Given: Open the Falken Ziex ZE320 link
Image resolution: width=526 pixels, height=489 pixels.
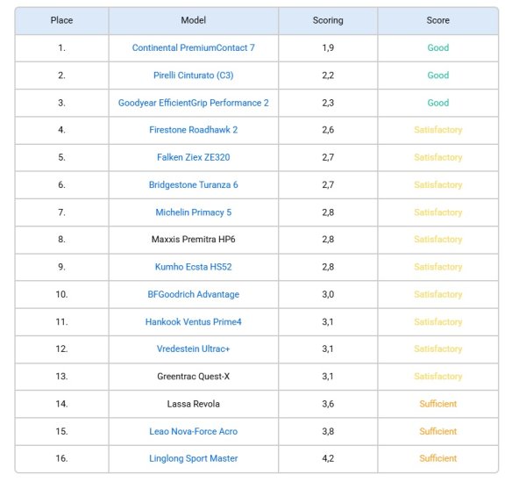Looking at the screenshot, I should click(x=193, y=157).
